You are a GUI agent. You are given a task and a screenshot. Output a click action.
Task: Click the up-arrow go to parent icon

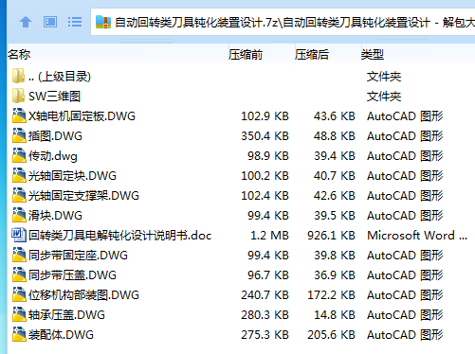click(x=26, y=22)
